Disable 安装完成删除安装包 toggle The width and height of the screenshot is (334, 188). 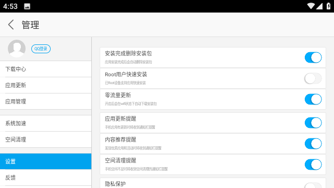point(313,57)
